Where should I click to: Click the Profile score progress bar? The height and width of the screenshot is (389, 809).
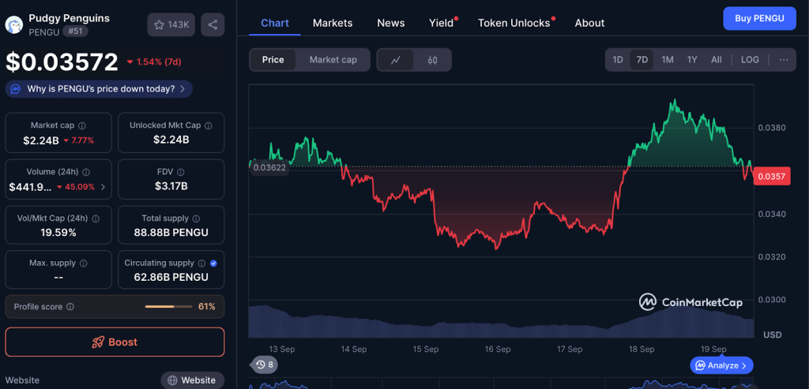coord(167,307)
